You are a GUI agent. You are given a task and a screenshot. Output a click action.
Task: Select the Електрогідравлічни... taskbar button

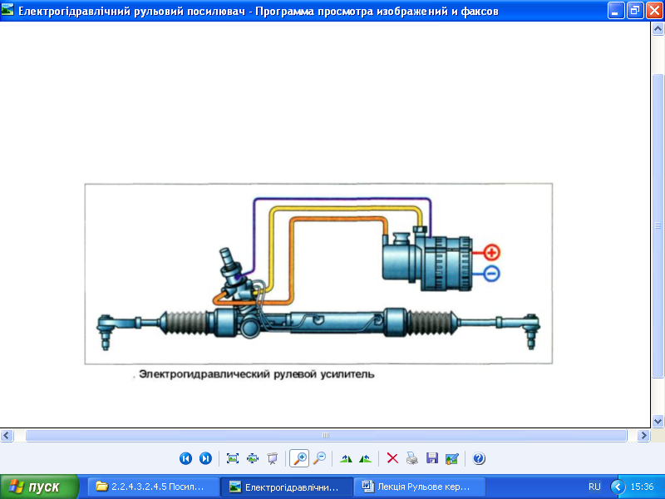point(287,487)
